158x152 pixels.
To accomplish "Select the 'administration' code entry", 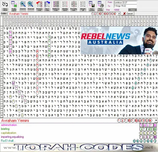I will pos(9,125).
